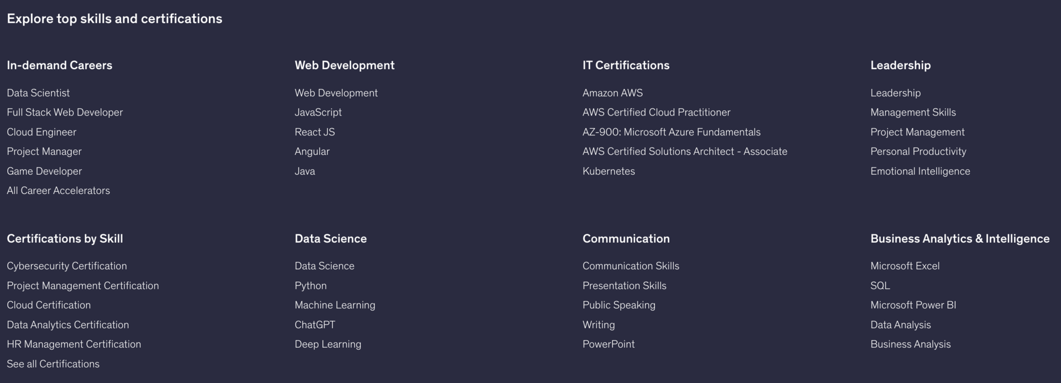Viewport: 1061px width, 383px height.
Task: Select the SQL link
Action: [880, 286]
